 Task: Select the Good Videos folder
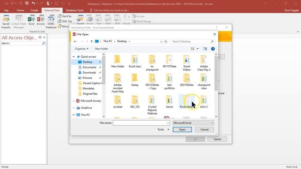[x=186, y=63]
